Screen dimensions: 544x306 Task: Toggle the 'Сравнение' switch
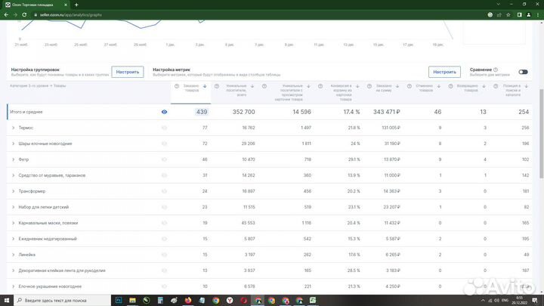click(x=523, y=72)
